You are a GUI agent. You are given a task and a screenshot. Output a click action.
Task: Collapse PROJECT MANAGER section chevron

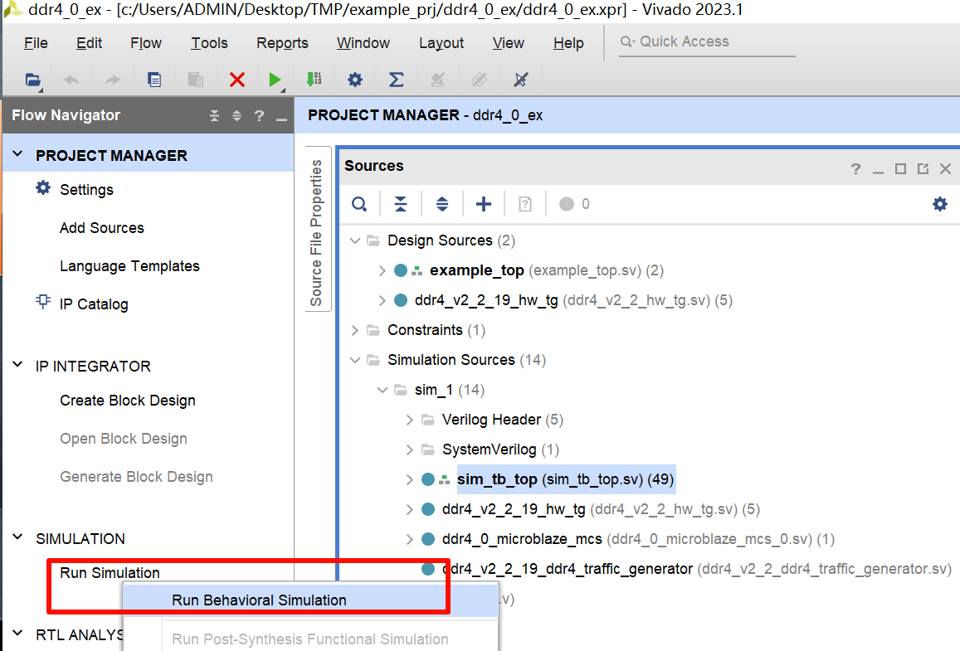point(17,154)
